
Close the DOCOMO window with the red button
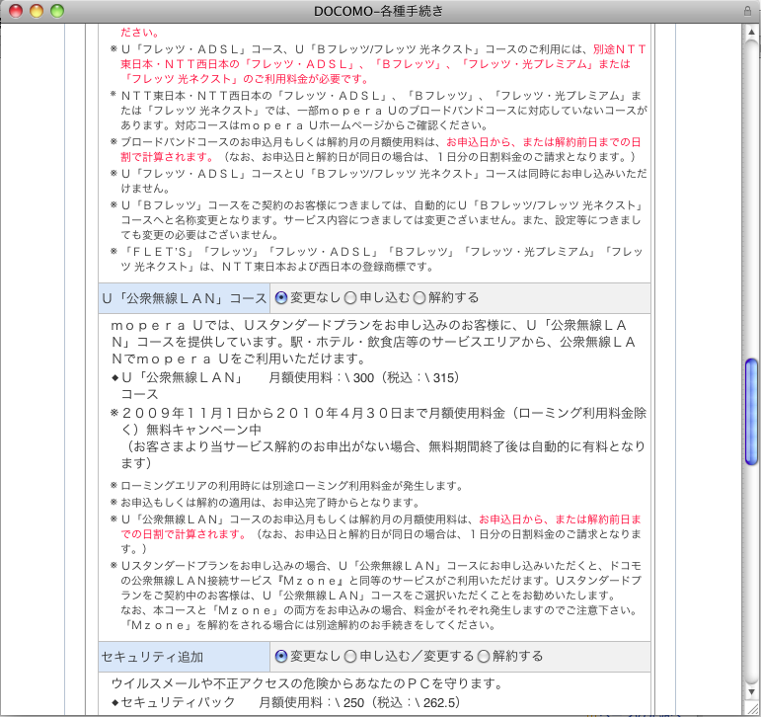[16, 11]
